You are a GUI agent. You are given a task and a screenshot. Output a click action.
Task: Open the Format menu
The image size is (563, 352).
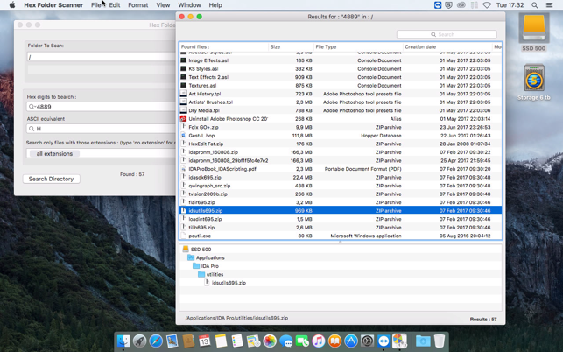137,5
